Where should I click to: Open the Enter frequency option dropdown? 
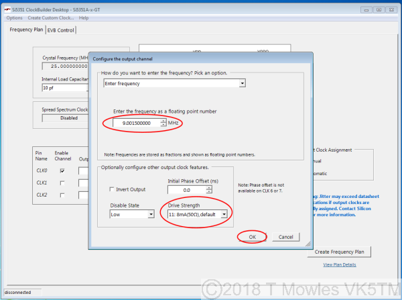(x=242, y=84)
